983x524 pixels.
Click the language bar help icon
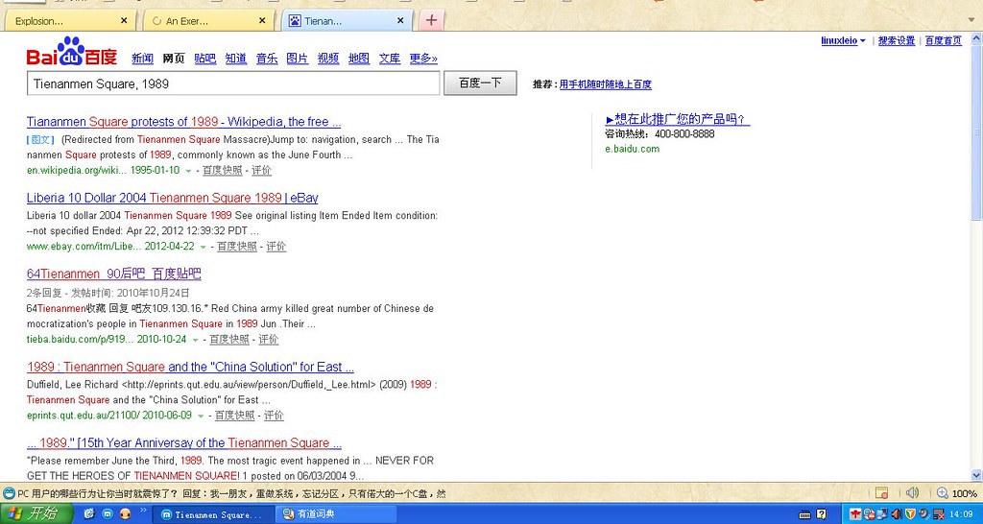[822, 514]
